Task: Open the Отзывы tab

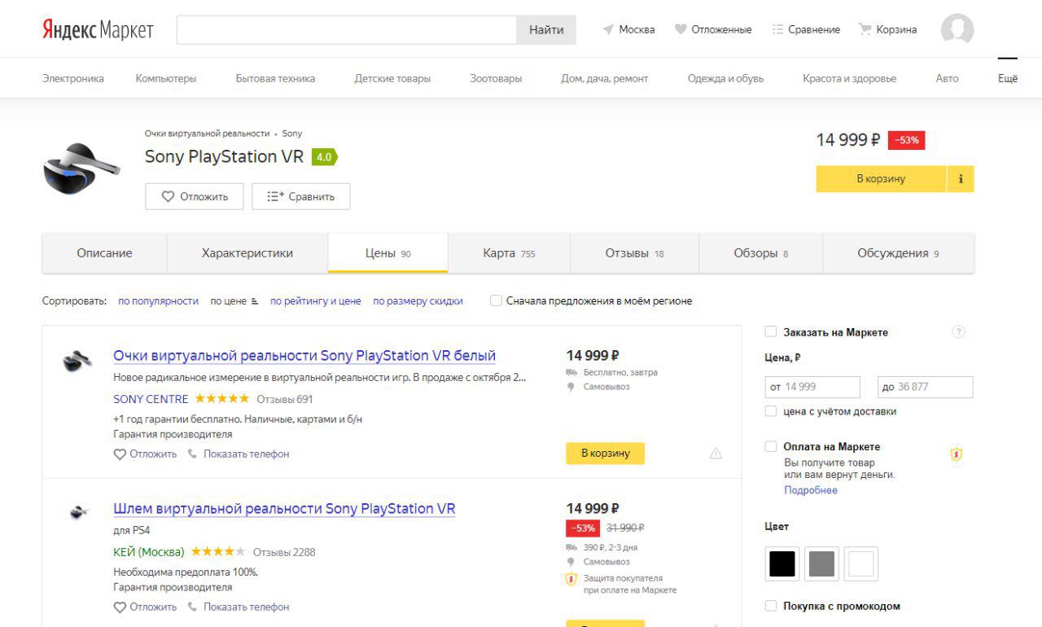Action: (x=634, y=253)
